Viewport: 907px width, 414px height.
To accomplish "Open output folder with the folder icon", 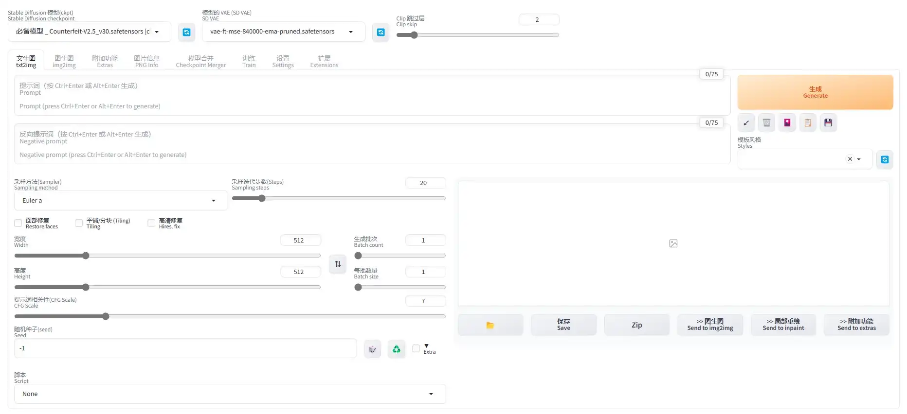I will [x=490, y=325].
